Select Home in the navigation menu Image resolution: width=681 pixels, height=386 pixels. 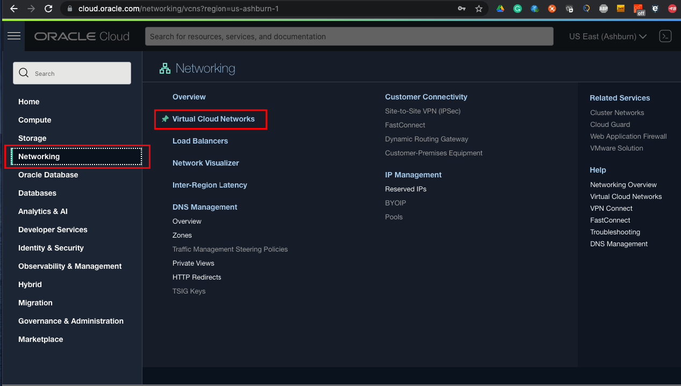29,102
